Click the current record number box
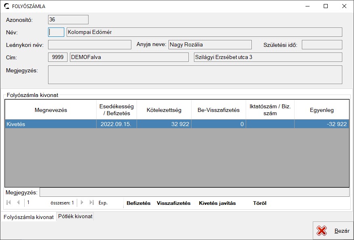The image size is (354, 240). point(36,203)
